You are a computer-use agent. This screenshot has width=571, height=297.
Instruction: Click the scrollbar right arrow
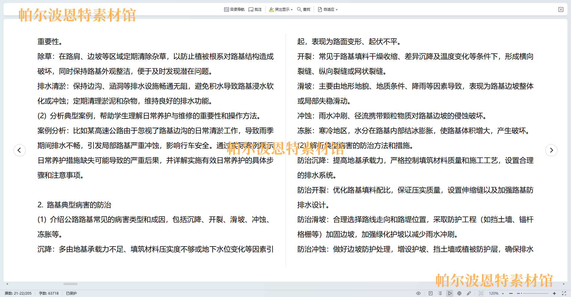coord(564,284)
